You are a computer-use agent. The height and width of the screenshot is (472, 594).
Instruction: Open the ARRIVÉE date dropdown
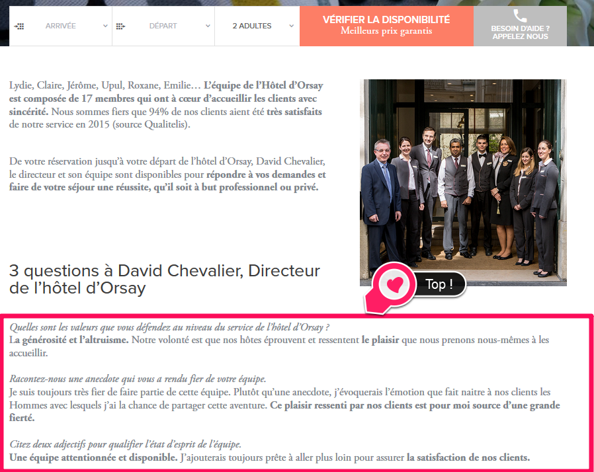click(x=61, y=26)
